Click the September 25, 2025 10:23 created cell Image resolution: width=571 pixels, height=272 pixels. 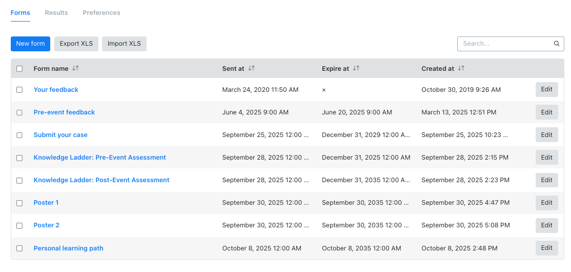(x=465, y=135)
